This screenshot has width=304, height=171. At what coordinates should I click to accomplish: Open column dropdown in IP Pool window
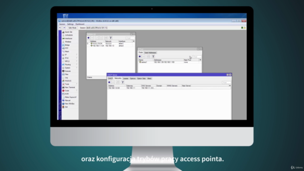pyautogui.click(x=200, y=60)
